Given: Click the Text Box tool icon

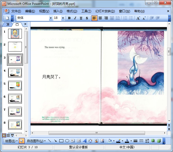Looking at the screenshot, I should (73, 141).
